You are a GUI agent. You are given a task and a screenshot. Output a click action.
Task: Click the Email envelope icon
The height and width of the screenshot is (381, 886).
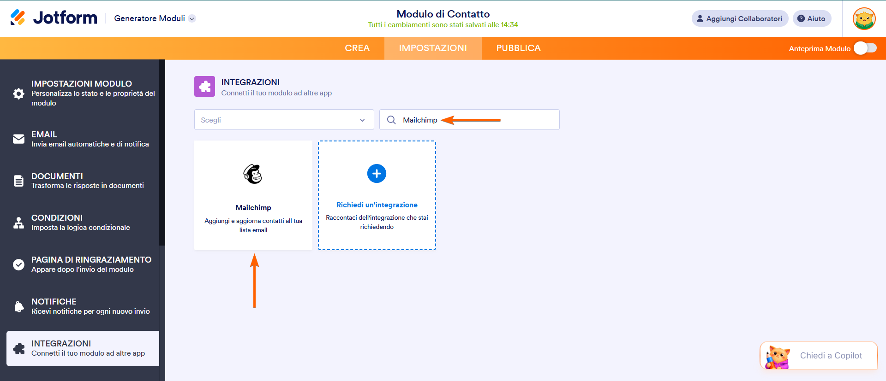(18, 139)
